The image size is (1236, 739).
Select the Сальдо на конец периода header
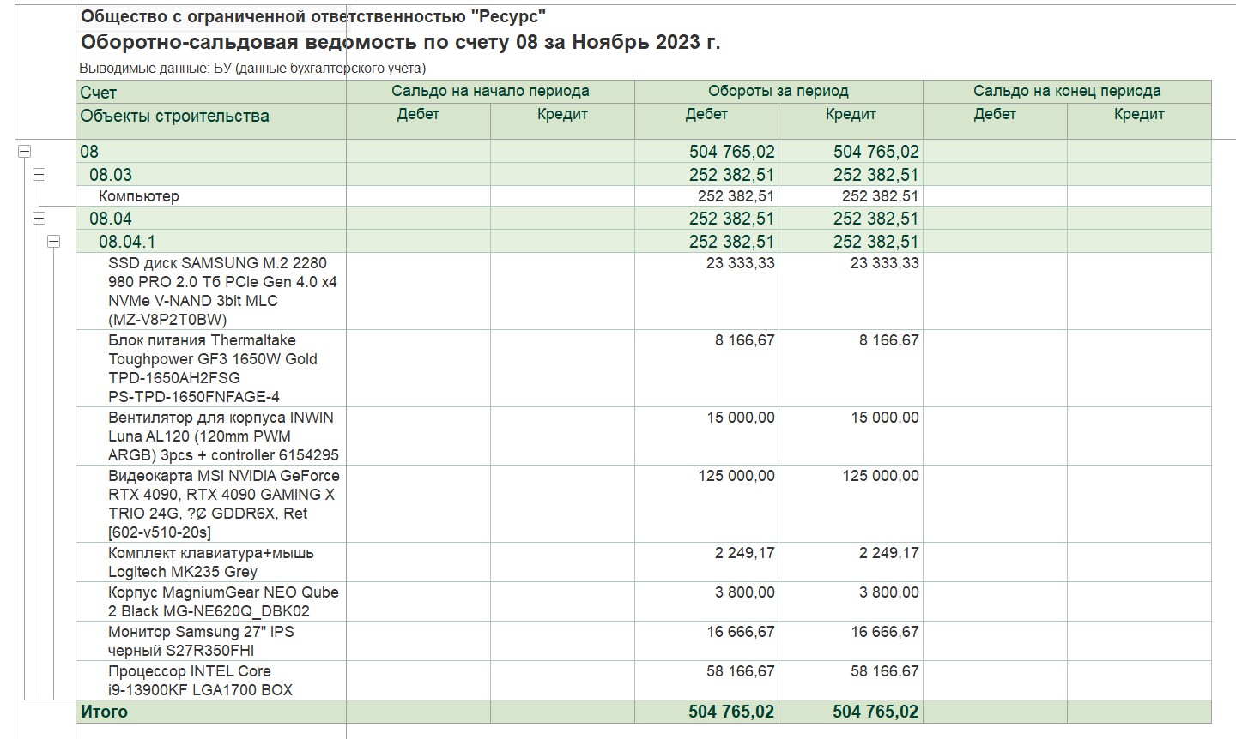coord(1067,92)
